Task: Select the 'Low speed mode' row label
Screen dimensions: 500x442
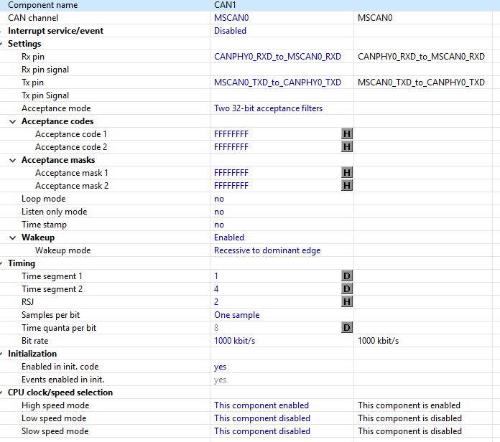Action: pos(54,418)
